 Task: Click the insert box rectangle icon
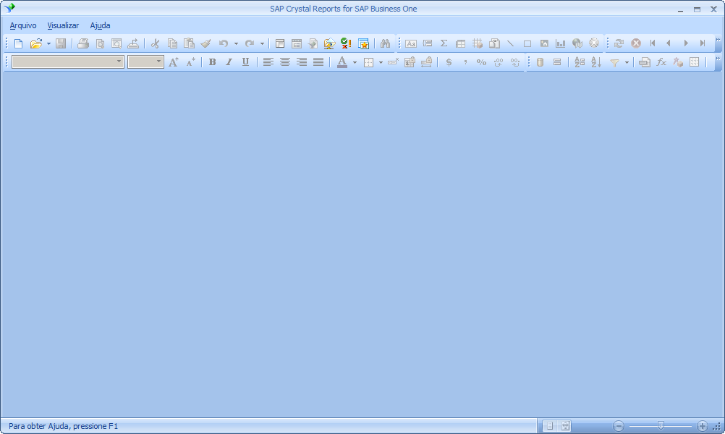527,43
